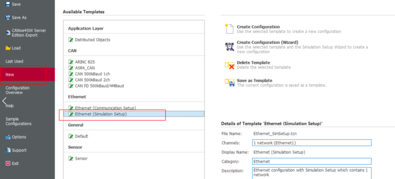Click the Create Configuration label
This screenshot has height=179, width=395.
[x=258, y=27]
